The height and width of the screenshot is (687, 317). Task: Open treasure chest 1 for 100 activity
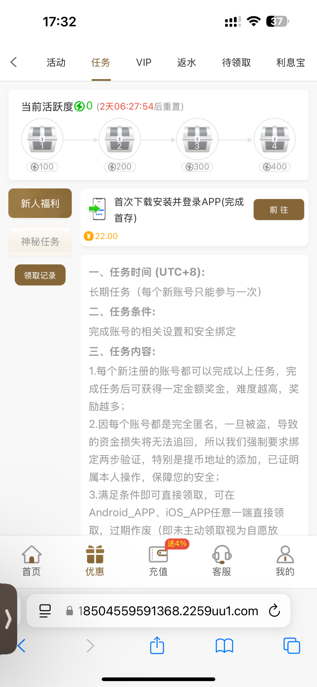42,139
